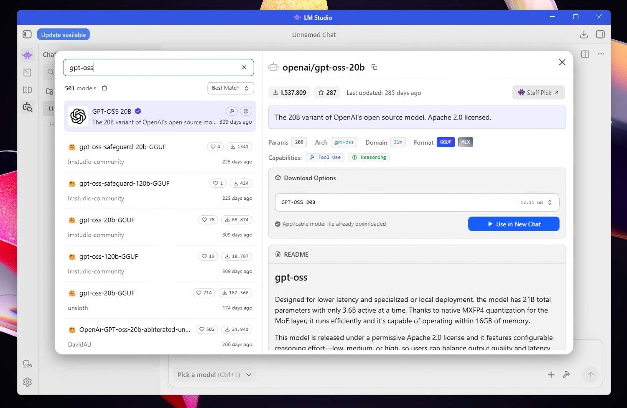Click the Unnamed Chat title
627x408 pixels.
[314, 35]
